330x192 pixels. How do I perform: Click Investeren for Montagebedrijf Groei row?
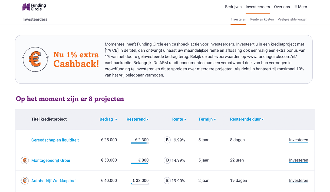click(298, 160)
